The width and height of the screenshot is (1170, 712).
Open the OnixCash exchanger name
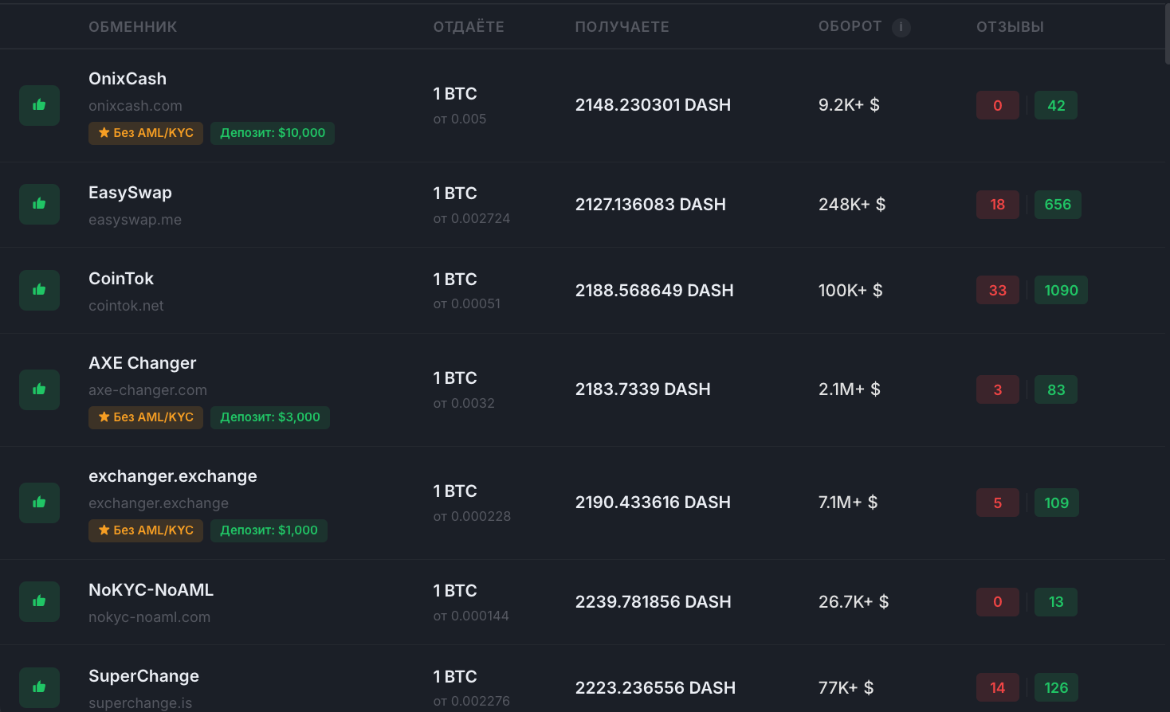(128, 79)
